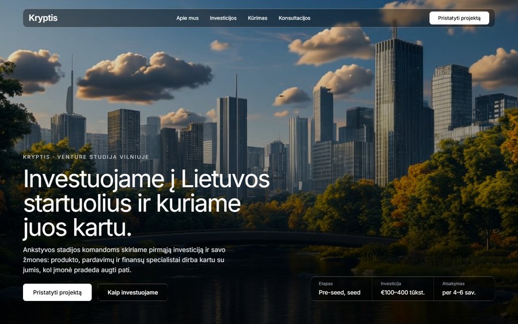Click the 'Pre-seed, seed' stage value
The image size is (518, 324).
point(340,292)
